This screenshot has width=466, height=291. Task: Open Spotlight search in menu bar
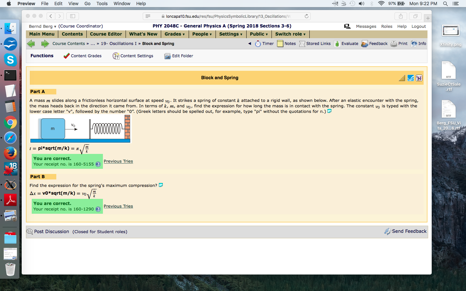click(445, 4)
